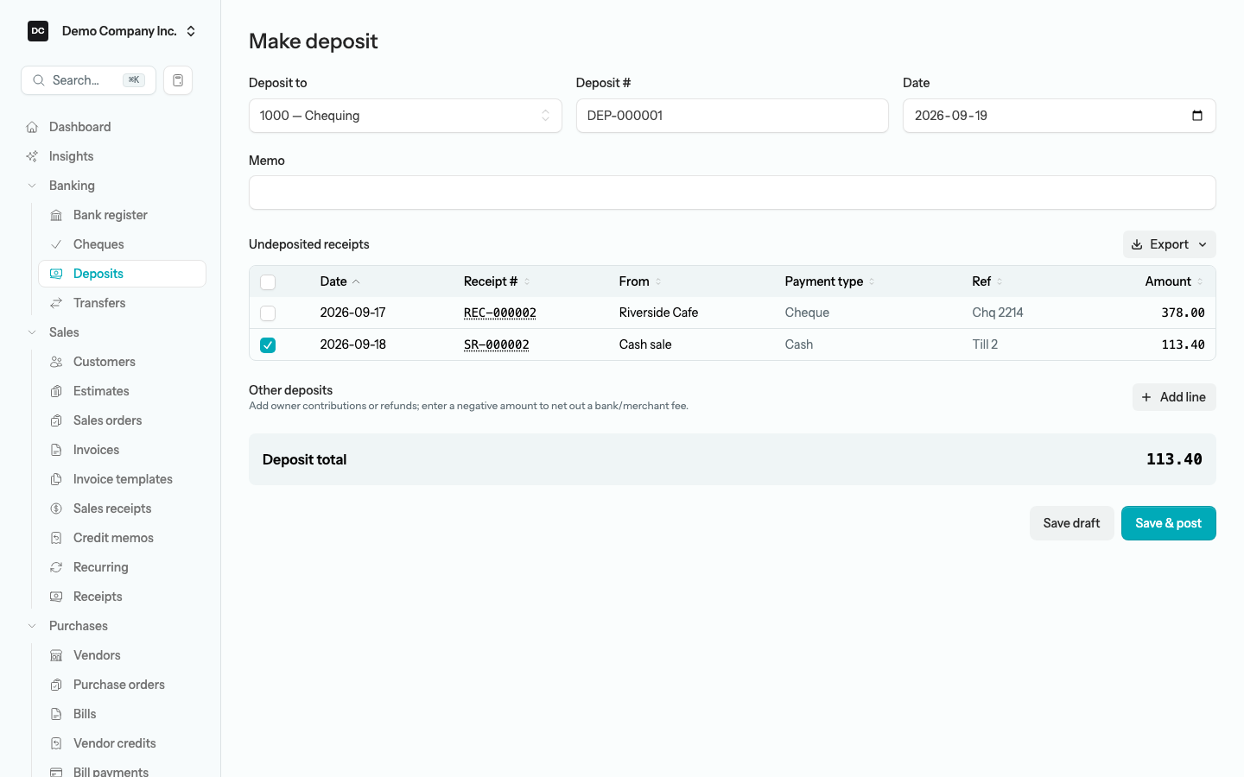1244x777 pixels.
Task: Open the Export dropdown menu
Action: pyautogui.click(x=1170, y=244)
